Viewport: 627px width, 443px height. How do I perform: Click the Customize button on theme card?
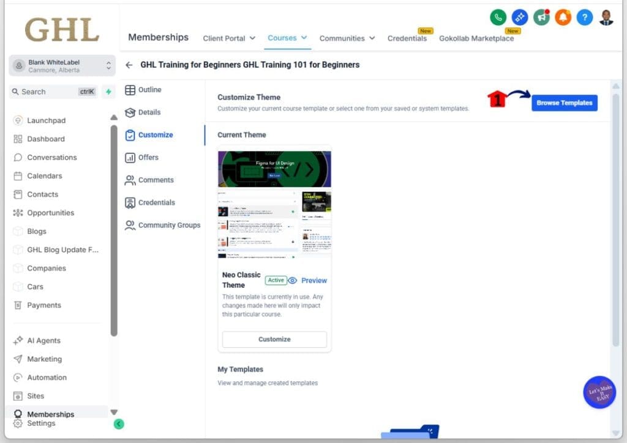point(274,339)
